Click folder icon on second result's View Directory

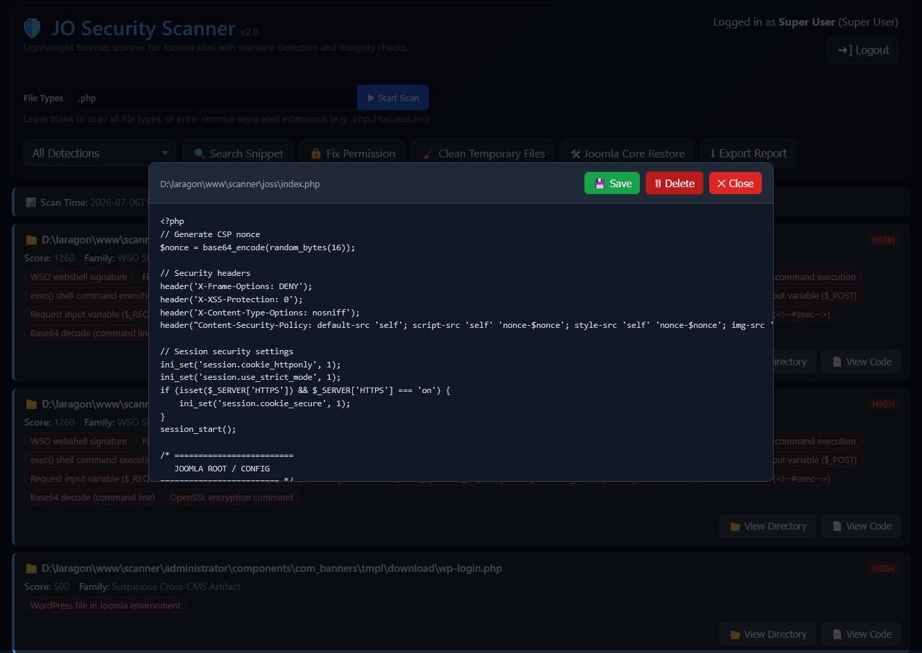click(x=735, y=527)
